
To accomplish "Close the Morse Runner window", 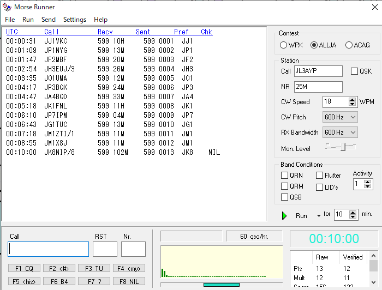I will 375,7.
